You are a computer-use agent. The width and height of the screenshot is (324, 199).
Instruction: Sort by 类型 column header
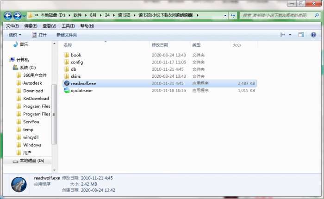click(196, 45)
